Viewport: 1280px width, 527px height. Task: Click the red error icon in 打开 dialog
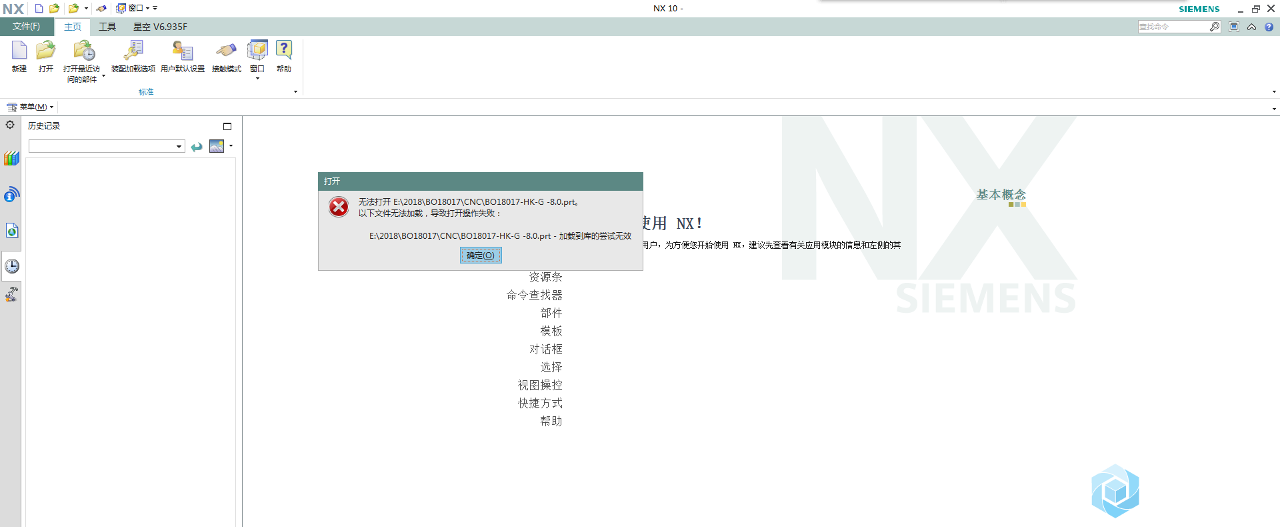tap(339, 207)
